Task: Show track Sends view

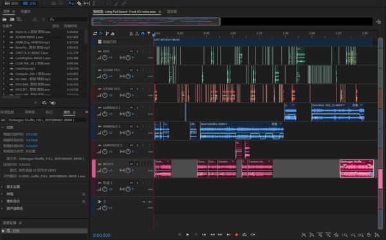Action: [x=107, y=33]
